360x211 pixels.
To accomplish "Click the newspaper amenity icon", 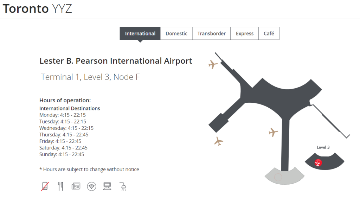I will (76, 186).
